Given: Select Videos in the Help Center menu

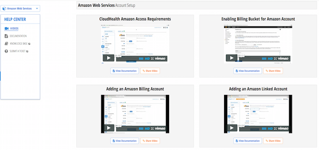Looking at the screenshot, I should click(12, 28).
